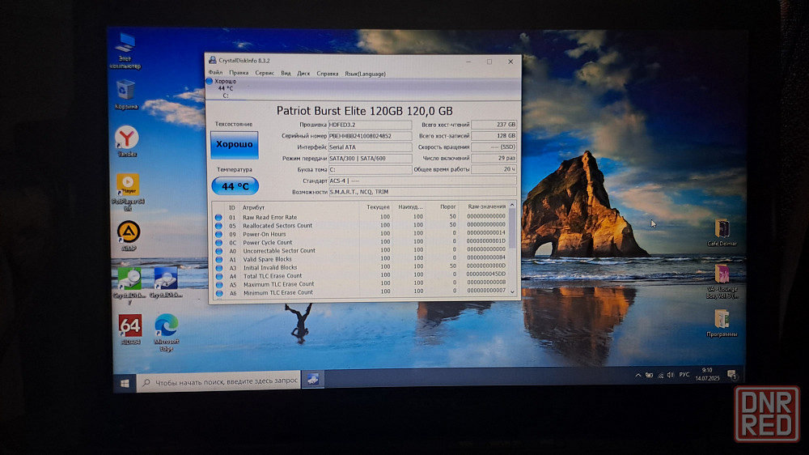Viewport: 809px width, 455px height.
Task: Click the serial number field
Action: tap(370, 136)
